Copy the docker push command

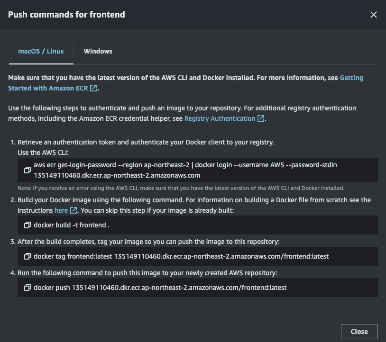click(27, 288)
